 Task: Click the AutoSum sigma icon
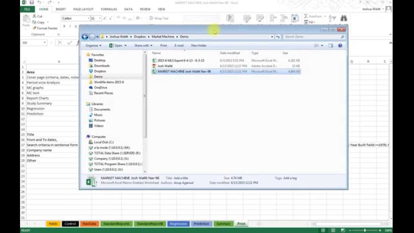306,16
